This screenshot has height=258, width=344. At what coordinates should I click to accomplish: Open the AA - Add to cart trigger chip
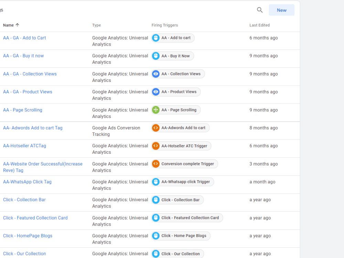click(173, 38)
